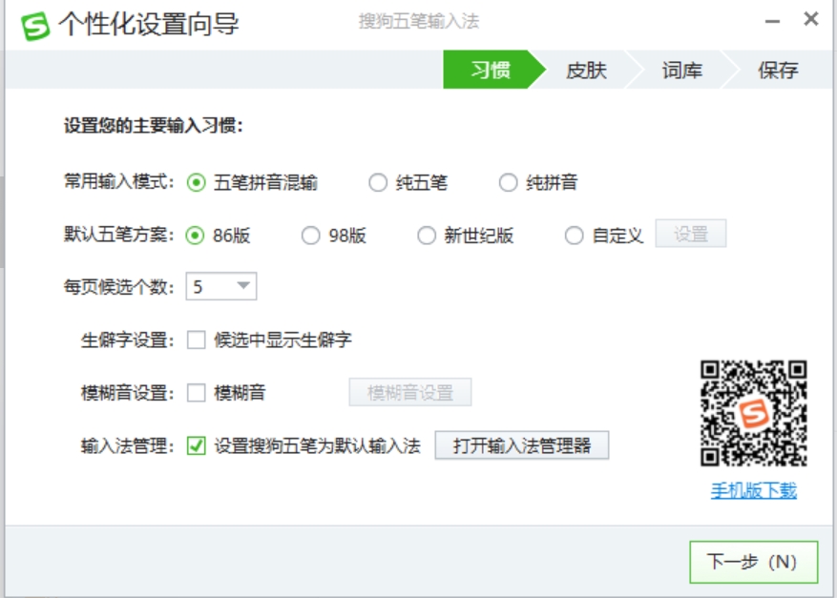Screen dimensions: 837x598
Task: Click the QR code image for mobile download
Action: (x=753, y=413)
